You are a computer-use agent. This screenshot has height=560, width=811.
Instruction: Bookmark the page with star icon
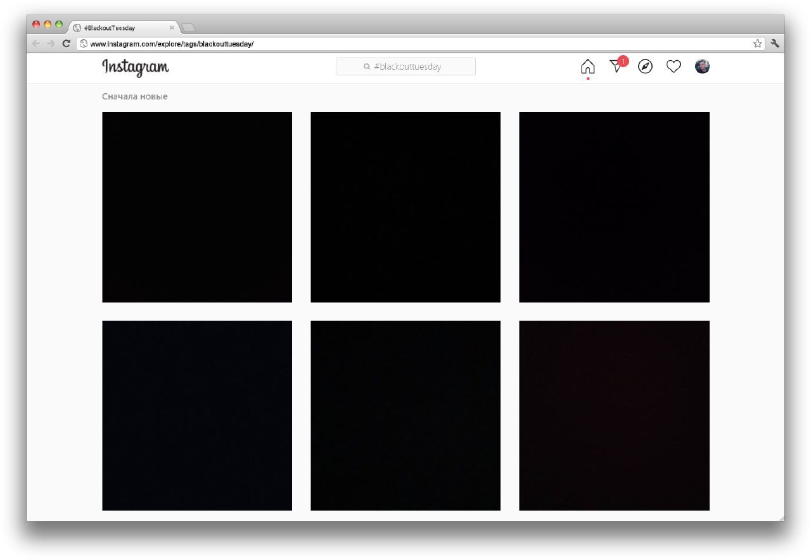coord(757,44)
